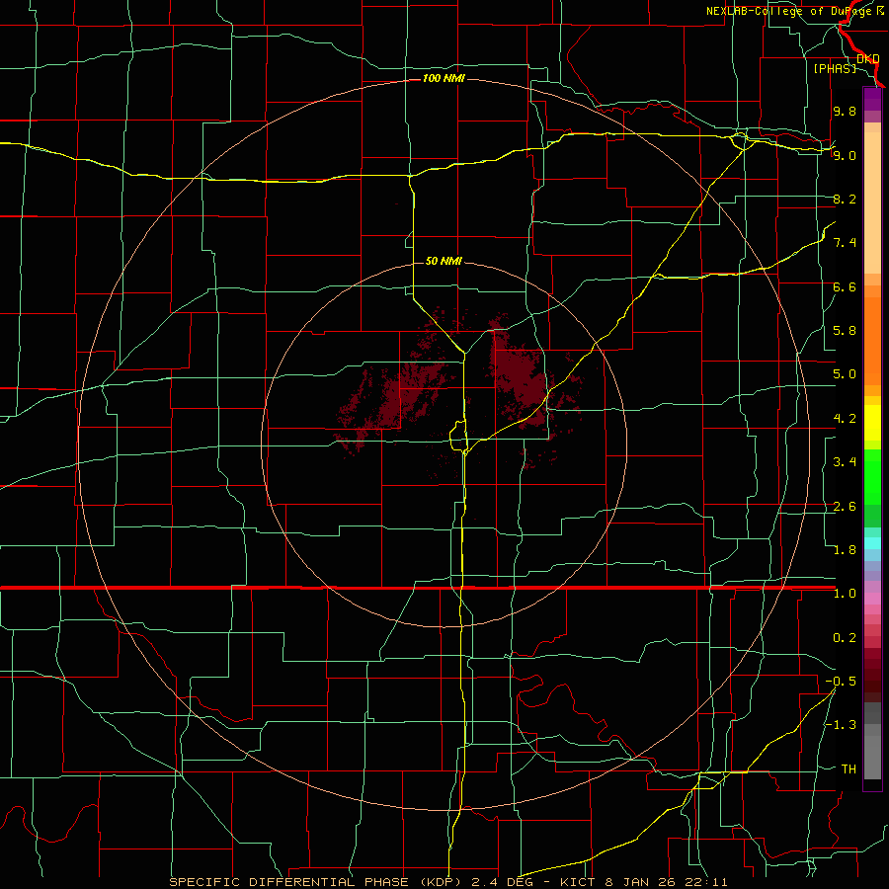Select the -1.3 value on color scale
The height and width of the screenshot is (889, 889).
(841, 725)
